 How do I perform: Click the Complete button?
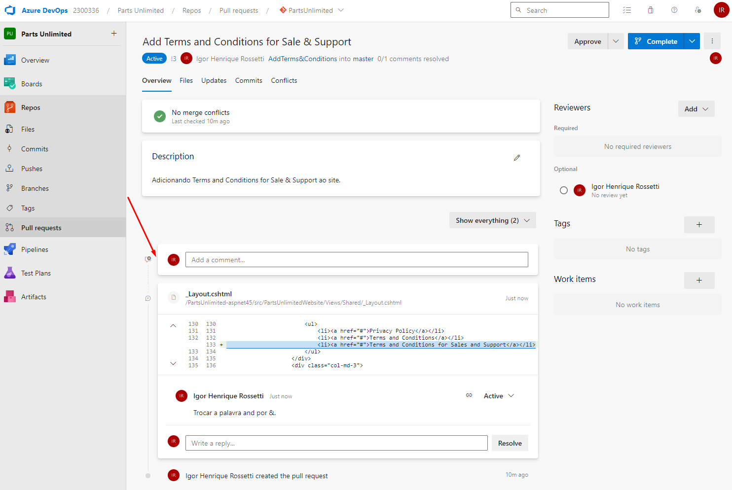pyautogui.click(x=656, y=41)
